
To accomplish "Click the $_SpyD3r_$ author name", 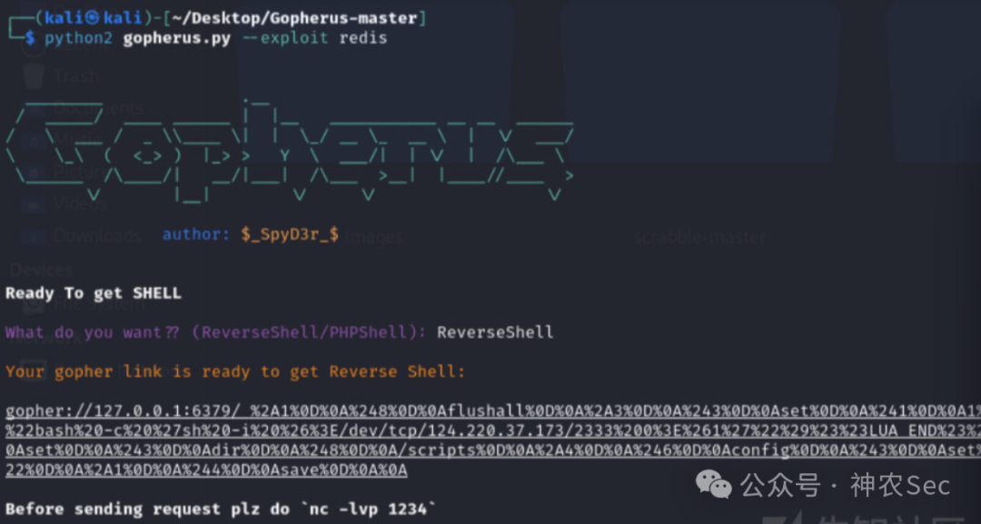I will point(290,235).
